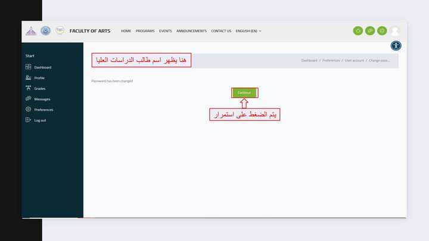The width and height of the screenshot is (429, 241).
Task: Open the accessibility widget icon
Action: [x=396, y=46]
